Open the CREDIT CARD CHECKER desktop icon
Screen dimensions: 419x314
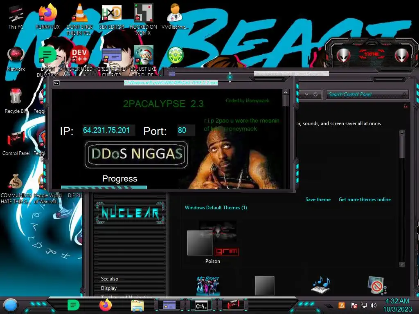(x=111, y=61)
